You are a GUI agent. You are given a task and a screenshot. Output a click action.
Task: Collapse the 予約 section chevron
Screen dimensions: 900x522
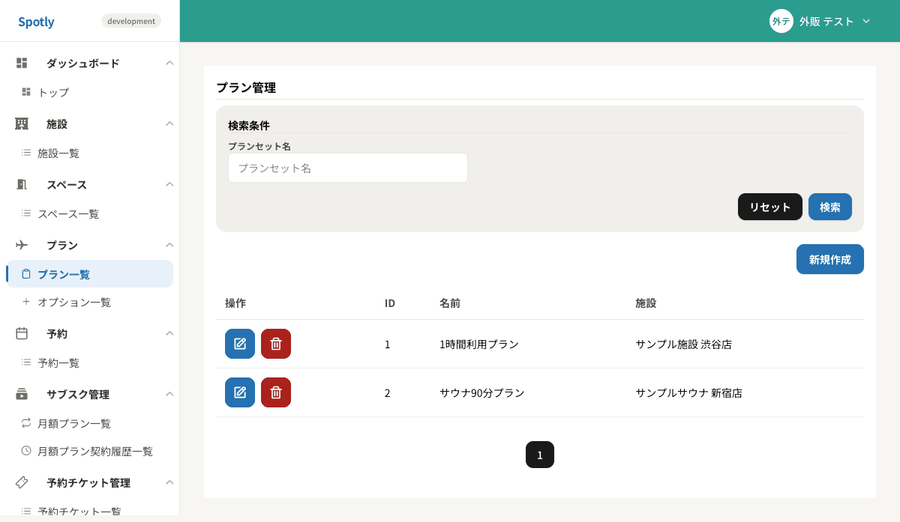click(169, 333)
